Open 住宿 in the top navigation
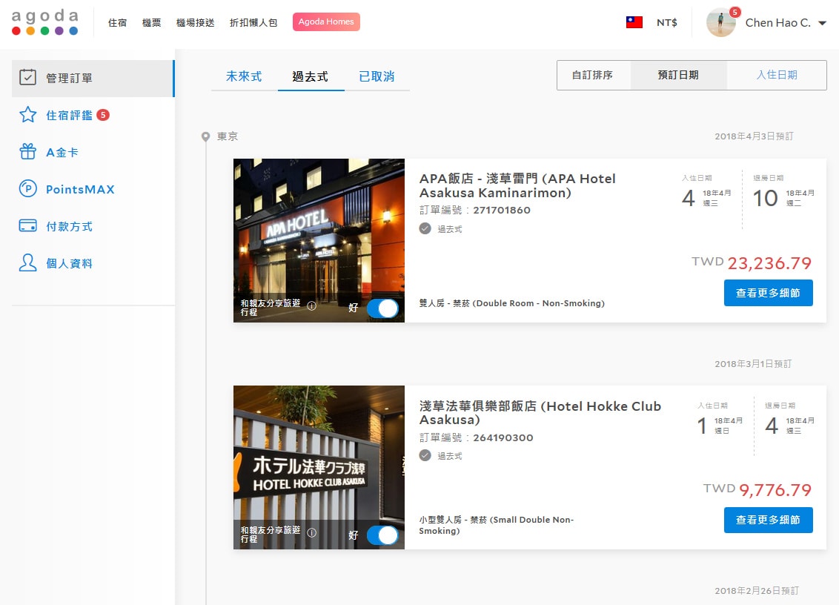The image size is (839, 605). tap(117, 22)
